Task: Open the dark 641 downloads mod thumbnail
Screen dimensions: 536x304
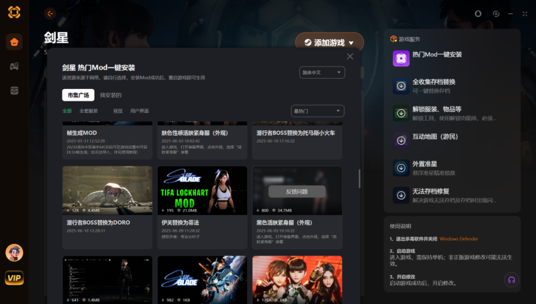Action: tap(107, 279)
